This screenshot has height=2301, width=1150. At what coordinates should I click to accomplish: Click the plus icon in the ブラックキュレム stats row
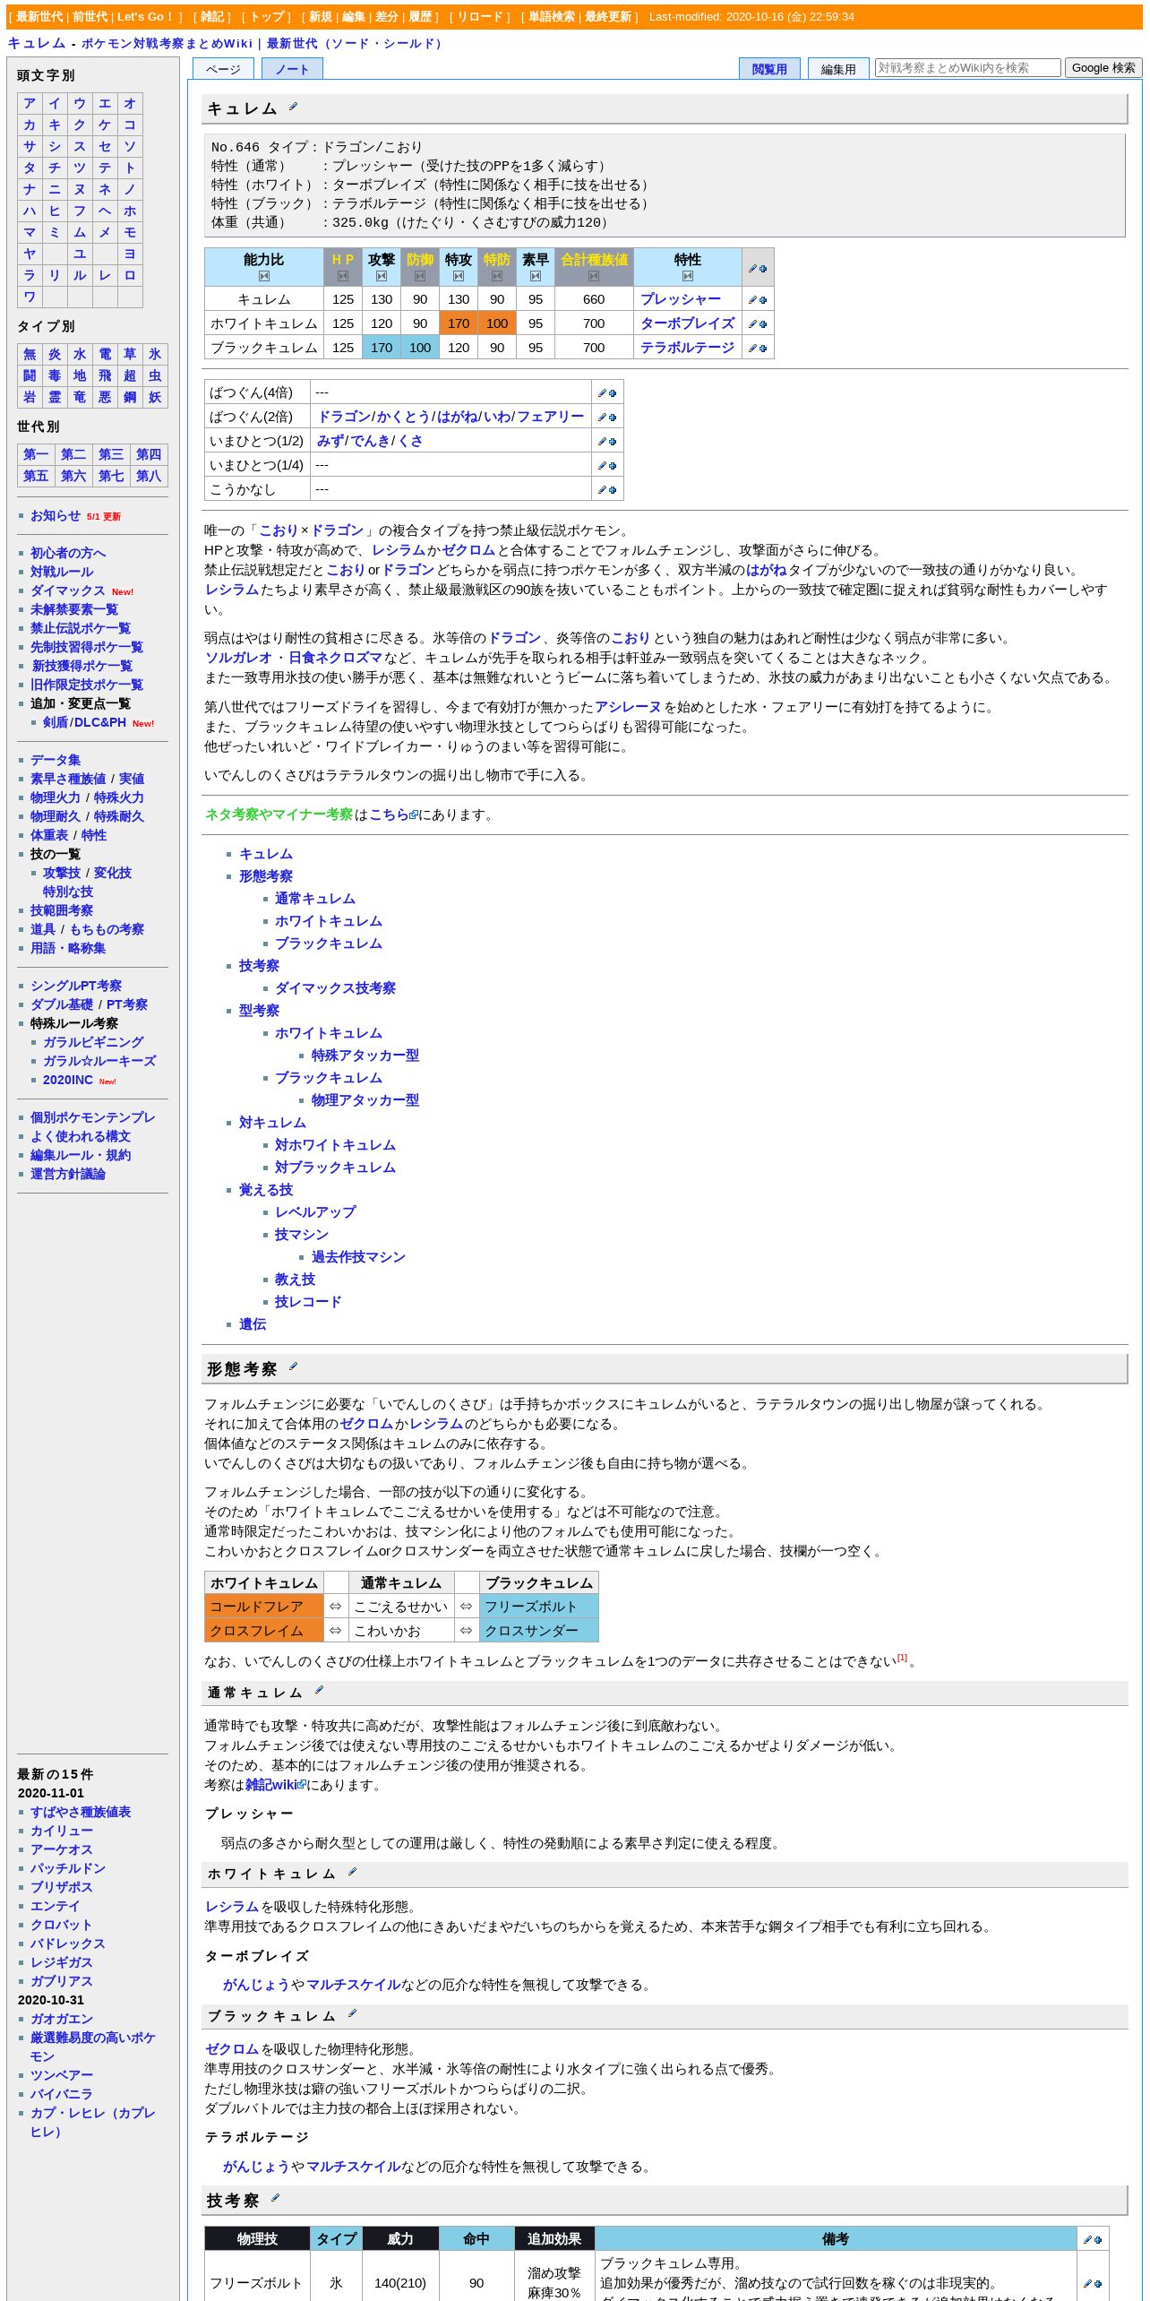click(x=763, y=349)
